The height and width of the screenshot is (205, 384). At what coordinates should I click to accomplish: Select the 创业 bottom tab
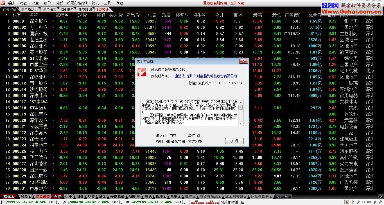[80, 197]
